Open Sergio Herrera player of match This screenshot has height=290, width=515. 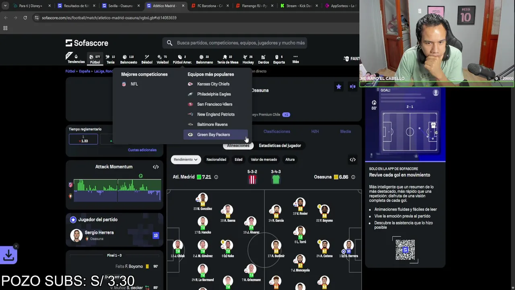[x=114, y=235]
